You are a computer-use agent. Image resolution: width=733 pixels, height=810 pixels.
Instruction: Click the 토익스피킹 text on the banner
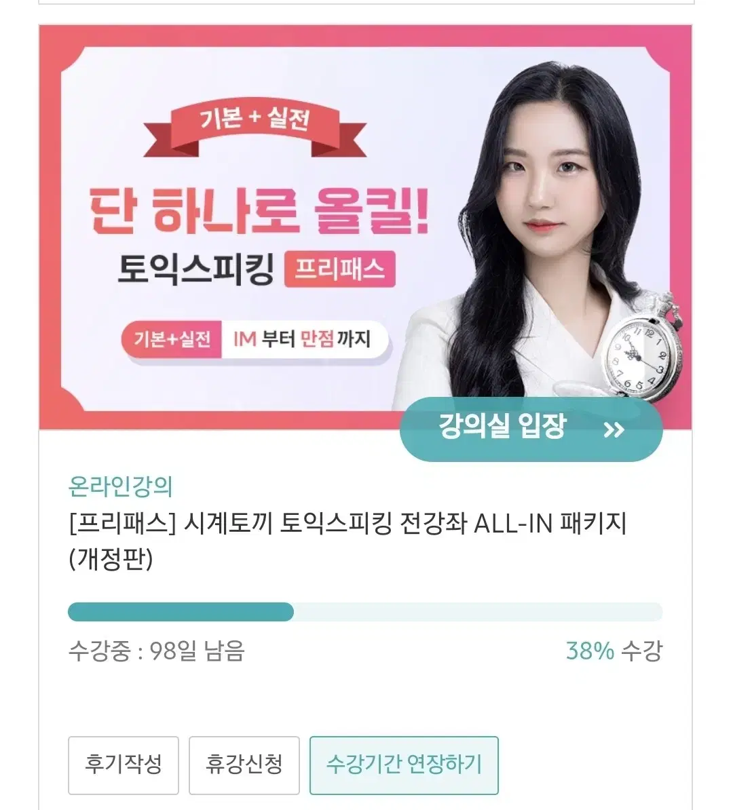(x=195, y=269)
